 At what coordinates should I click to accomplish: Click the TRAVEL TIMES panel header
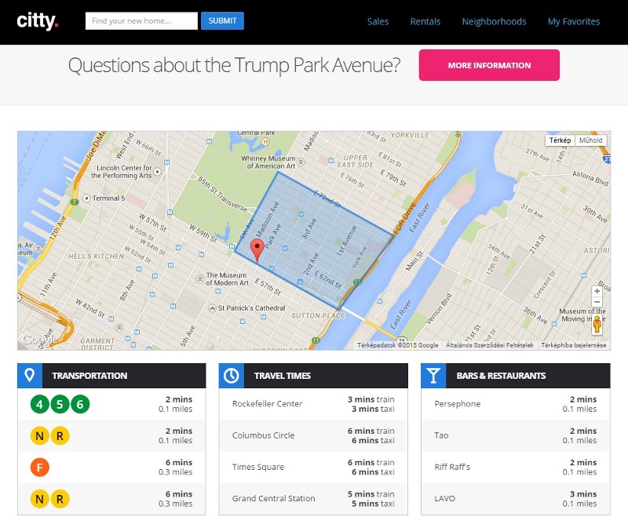(x=313, y=376)
